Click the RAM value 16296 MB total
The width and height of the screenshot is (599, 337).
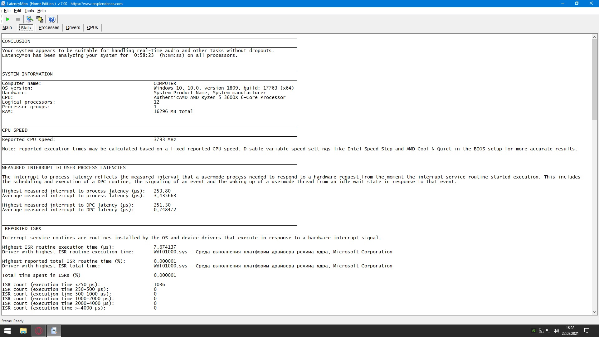pos(173,111)
